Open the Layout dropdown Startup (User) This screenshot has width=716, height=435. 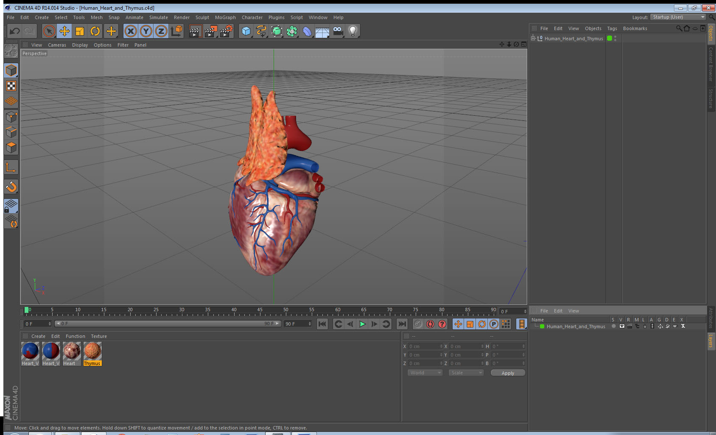679,17
